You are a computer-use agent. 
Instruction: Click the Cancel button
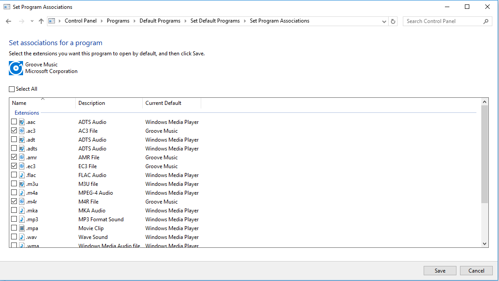476,270
